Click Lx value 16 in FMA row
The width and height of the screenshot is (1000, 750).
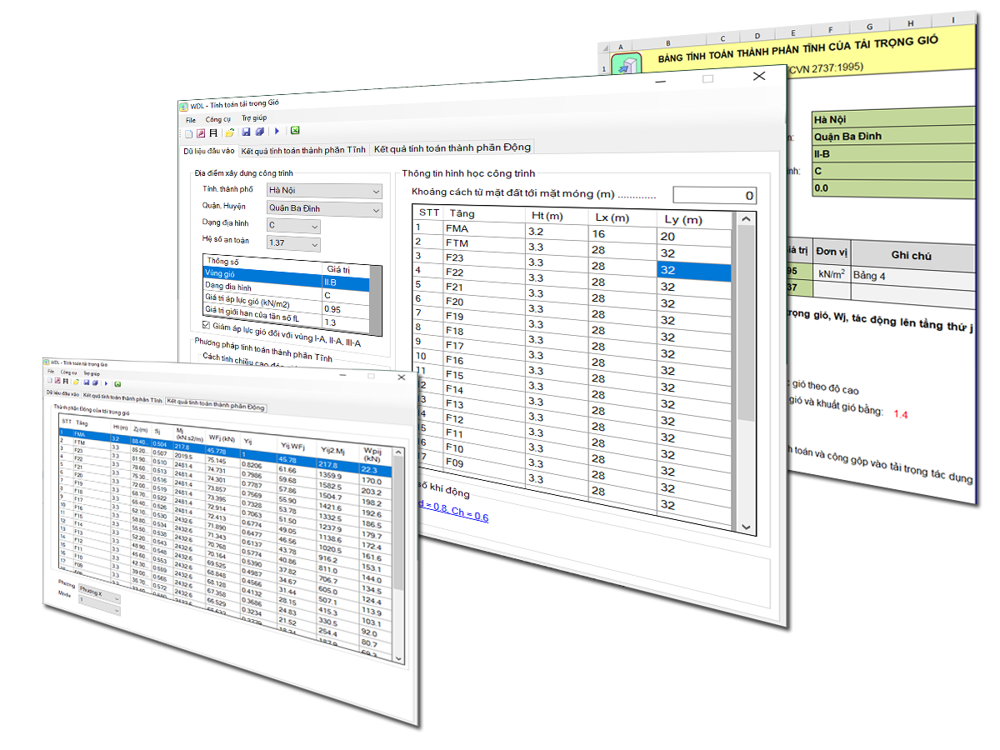622,234
